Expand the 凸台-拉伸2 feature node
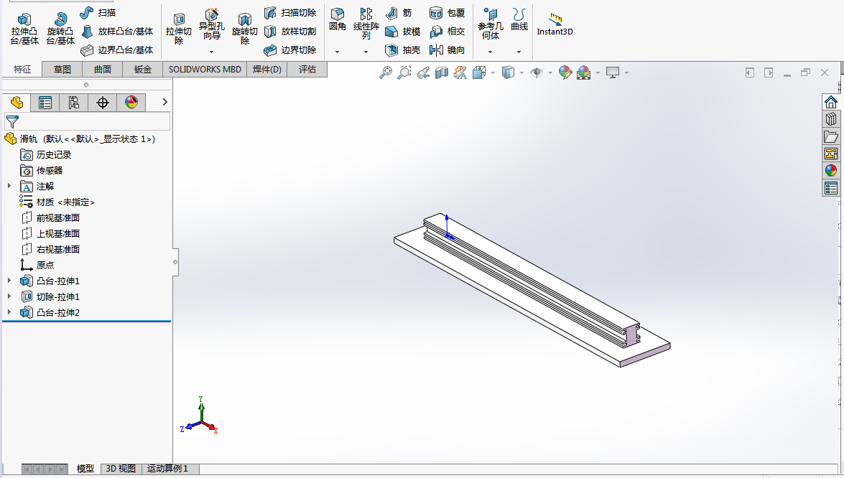This screenshot has height=478, width=844. tap(9, 312)
